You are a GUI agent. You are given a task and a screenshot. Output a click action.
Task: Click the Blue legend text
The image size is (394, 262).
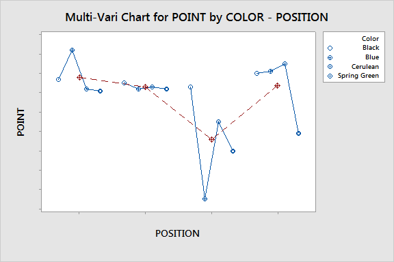pyautogui.click(x=372, y=57)
